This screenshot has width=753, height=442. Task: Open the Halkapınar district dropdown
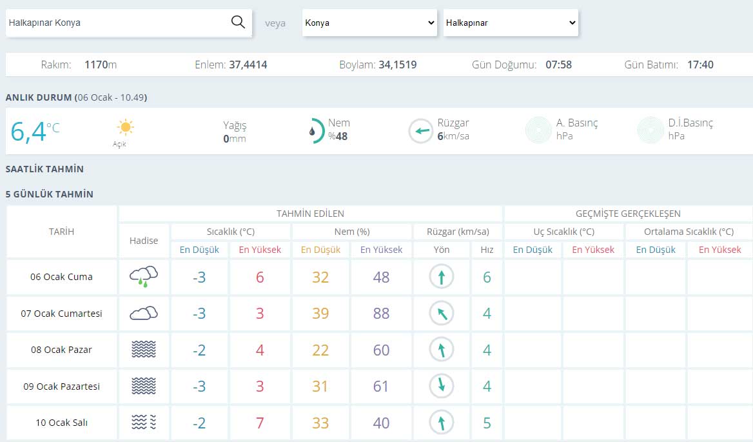pos(511,23)
